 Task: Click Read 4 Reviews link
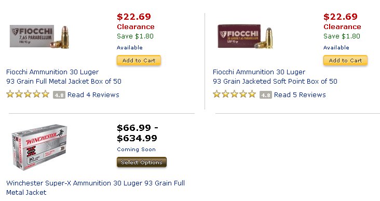(x=93, y=95)
